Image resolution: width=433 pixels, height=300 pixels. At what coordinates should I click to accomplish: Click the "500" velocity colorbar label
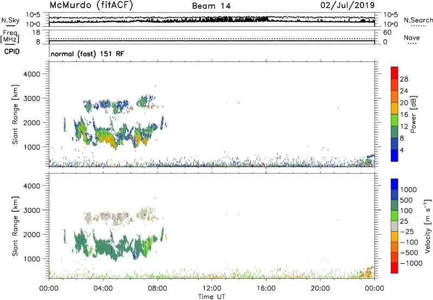[406, 200]
